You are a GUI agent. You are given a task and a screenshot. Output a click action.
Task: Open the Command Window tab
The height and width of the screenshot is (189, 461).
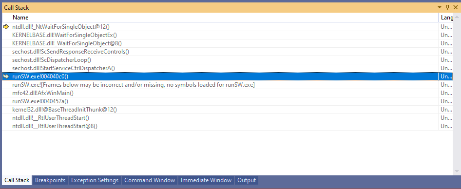pyautogui.click(x=150, y=180)
